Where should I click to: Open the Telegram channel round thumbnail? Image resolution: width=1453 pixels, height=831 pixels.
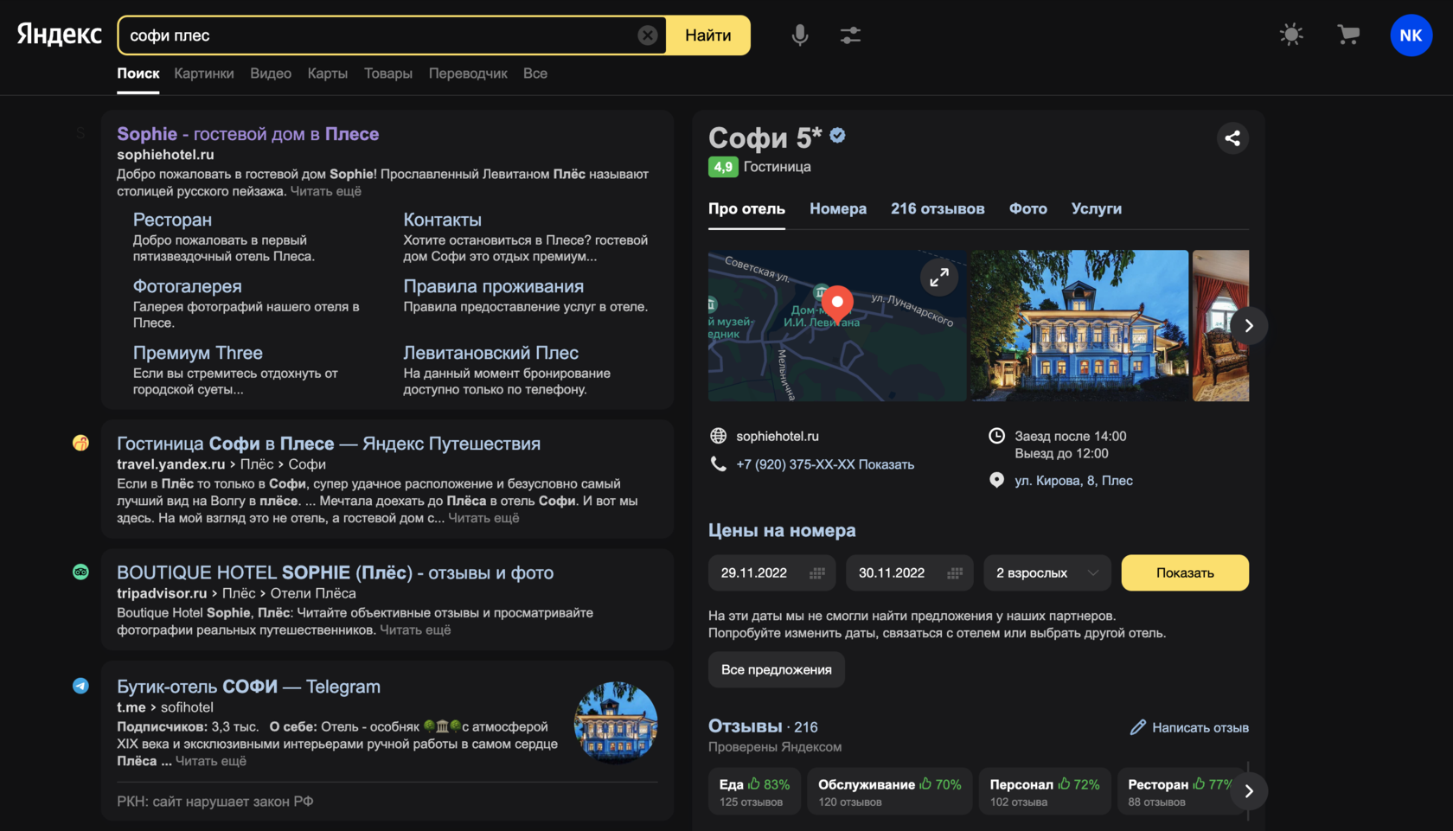coord(616,722)
